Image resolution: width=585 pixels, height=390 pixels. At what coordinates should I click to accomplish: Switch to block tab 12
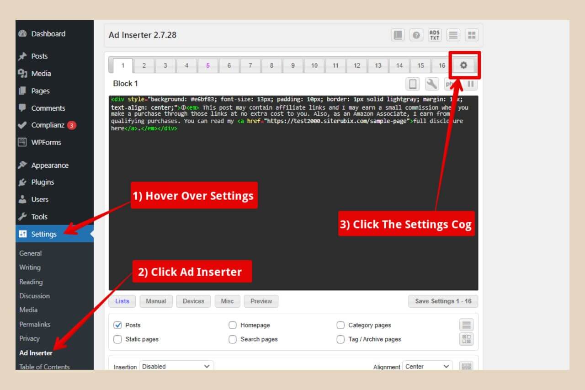coord(357,65)
